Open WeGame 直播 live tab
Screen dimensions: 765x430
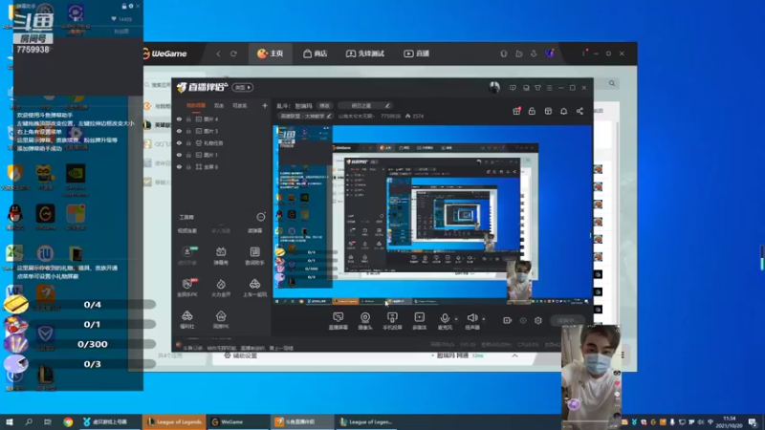[x=417, y=54]
